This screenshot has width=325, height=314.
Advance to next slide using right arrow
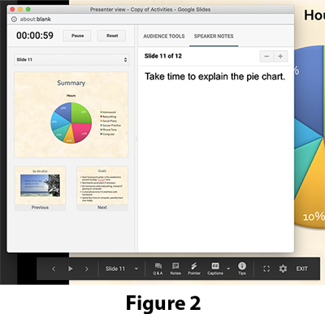87,269
